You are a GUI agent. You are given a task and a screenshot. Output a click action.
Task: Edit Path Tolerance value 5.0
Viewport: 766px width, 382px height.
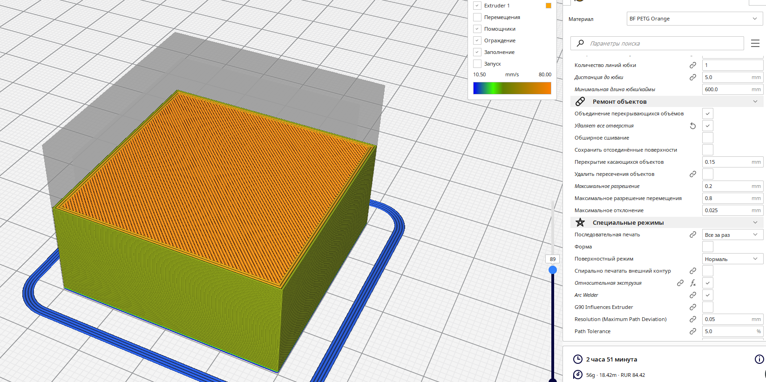click(x=732, y=331)
